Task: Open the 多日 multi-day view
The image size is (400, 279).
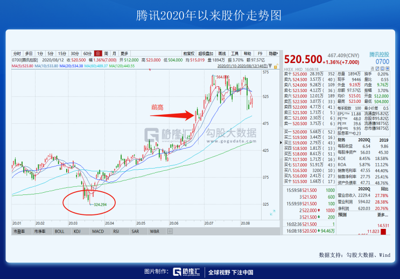Action: tap(29, 54)
